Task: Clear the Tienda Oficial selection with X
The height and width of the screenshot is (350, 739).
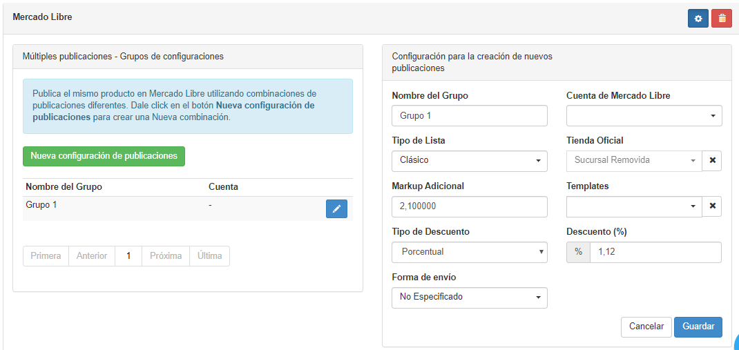Action: point(712,160)
